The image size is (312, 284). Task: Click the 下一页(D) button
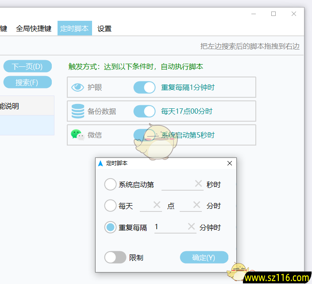coord(27,66)
